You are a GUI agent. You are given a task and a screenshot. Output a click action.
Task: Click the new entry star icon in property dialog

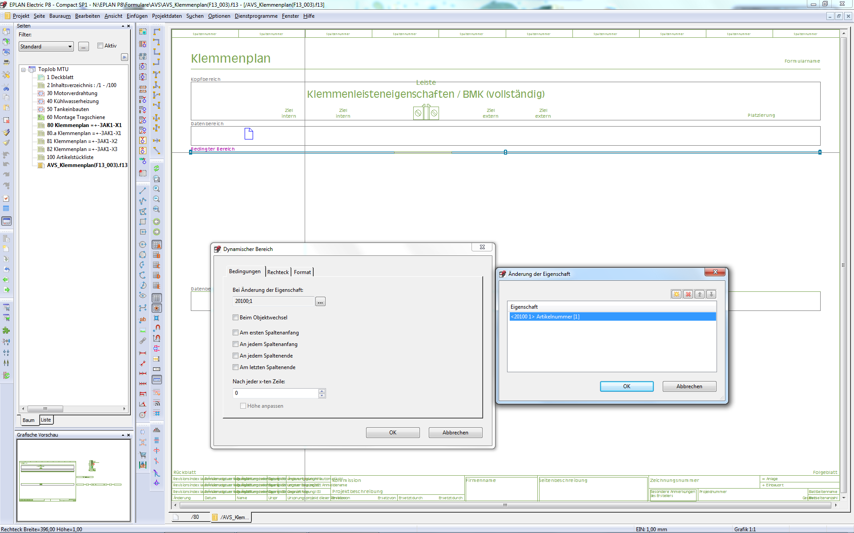(x=677, y=294)
